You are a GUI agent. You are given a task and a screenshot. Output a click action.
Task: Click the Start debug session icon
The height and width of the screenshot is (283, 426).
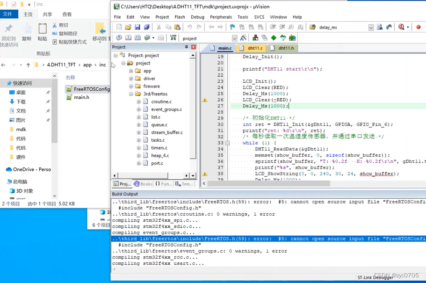pos(401,27)
